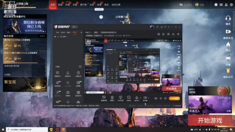The width and height of the screenshot is (235, 132).
Task: Open the 微信积分商城 promo banner
Action: [x=25, y=26]
